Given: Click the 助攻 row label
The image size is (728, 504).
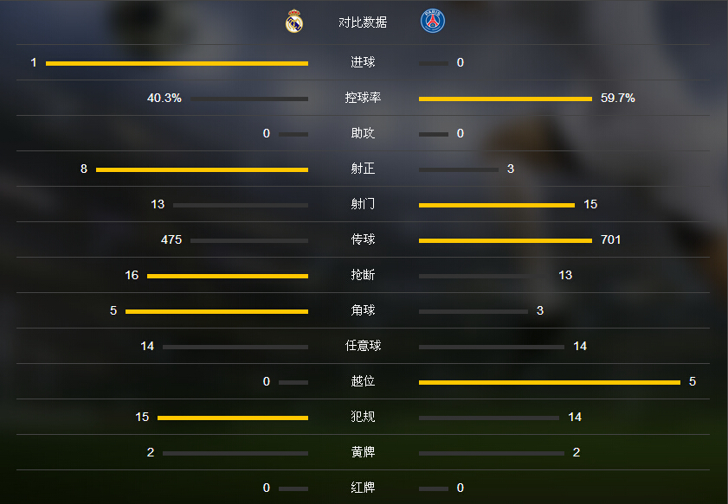Looking at the screenshot, I should click(363, 133).
